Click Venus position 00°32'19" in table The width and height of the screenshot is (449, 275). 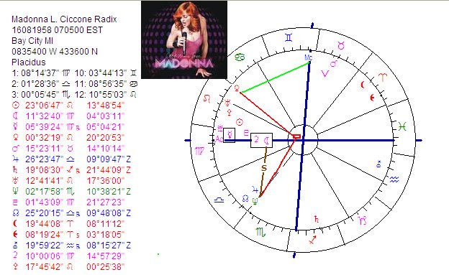[45, 138]
